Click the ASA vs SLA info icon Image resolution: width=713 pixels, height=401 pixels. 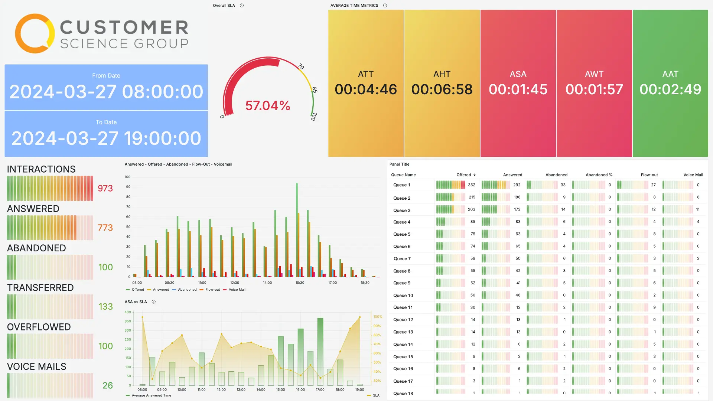coord(154,302)
